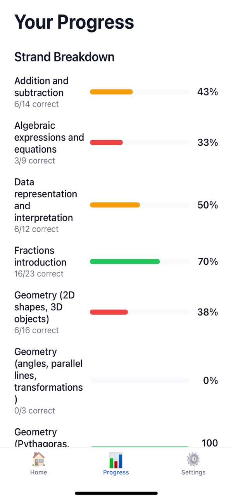
Task: Tap the Progress bar chart icon
Action: point(116,460)
